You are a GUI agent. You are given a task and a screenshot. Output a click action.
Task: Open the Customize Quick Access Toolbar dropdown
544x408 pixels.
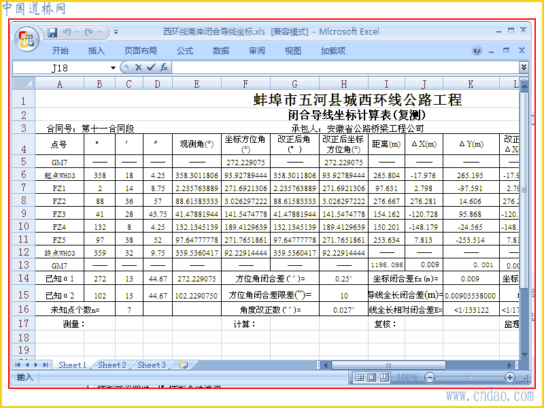(x=116, y=32)
